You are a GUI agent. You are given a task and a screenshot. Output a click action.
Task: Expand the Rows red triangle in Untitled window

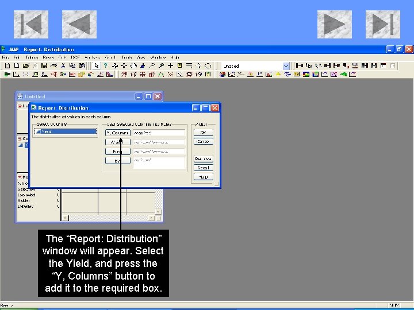coord(20,177)
